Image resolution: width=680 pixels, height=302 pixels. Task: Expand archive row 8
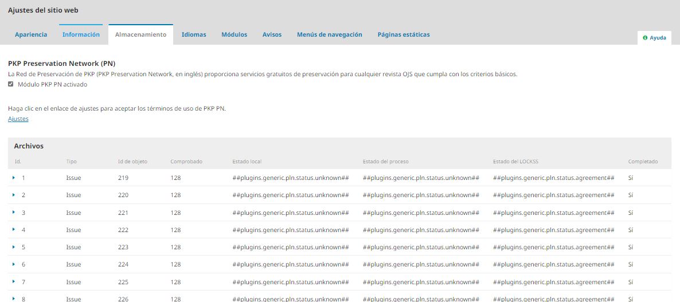pos(14,299)
